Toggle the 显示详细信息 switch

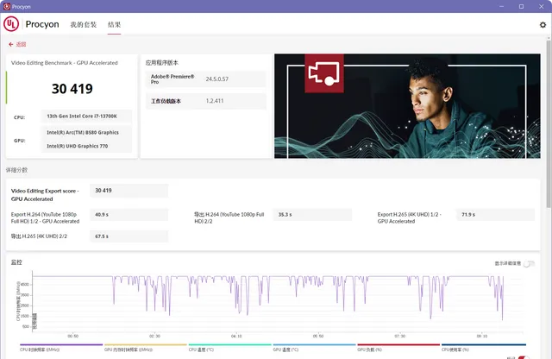pos(527,263)
